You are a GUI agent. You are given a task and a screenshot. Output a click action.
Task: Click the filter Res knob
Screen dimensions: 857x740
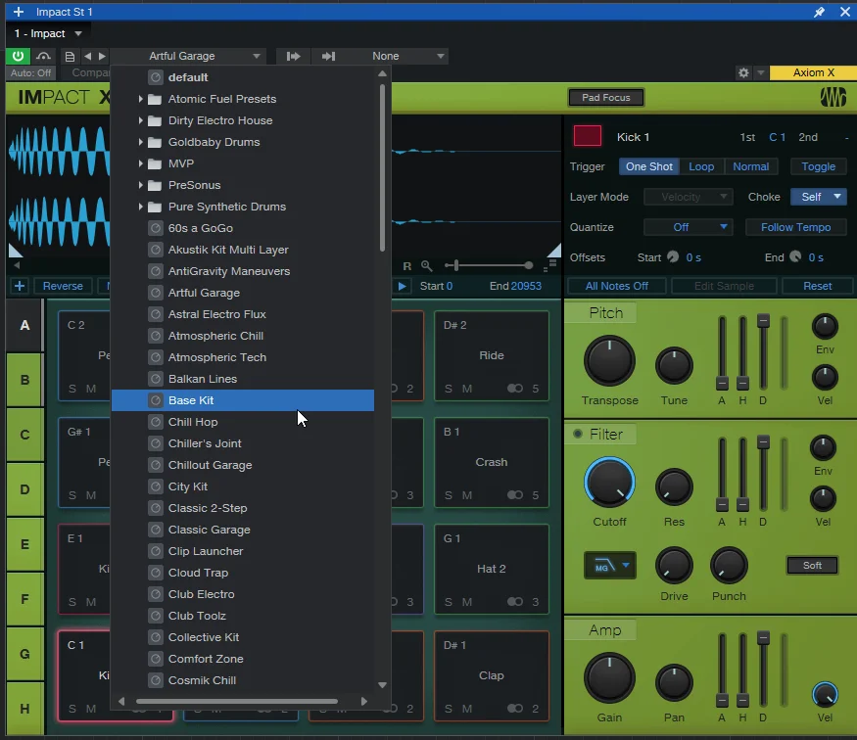click(674, 486)
